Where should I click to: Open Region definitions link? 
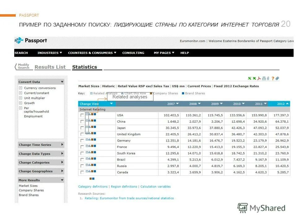coord(124,187)
